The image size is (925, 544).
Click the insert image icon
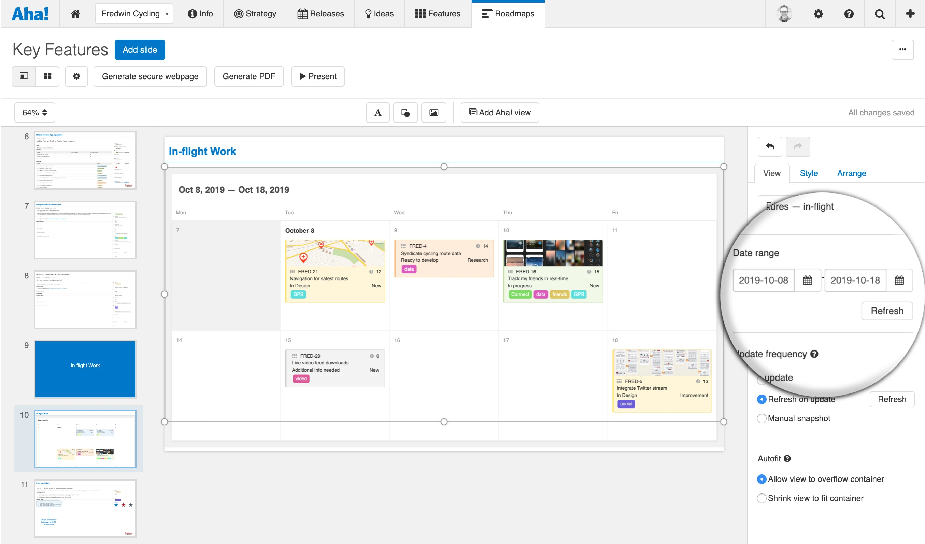point(433,112)
